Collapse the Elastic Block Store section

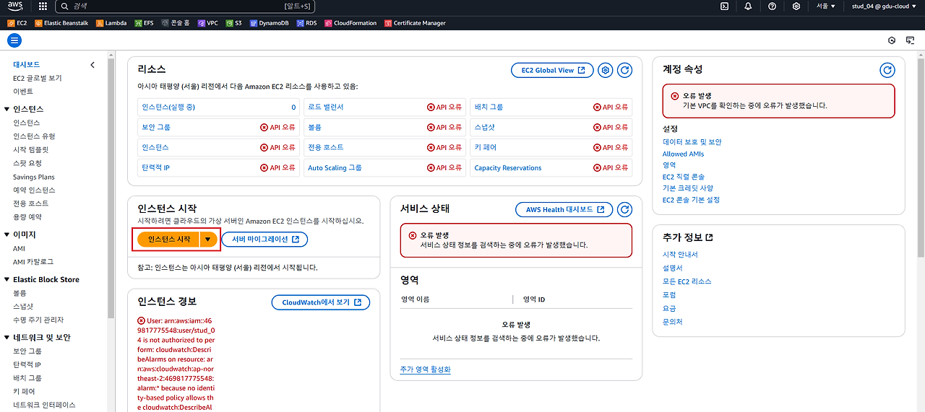pyautogui.click(x=7, y=279)
